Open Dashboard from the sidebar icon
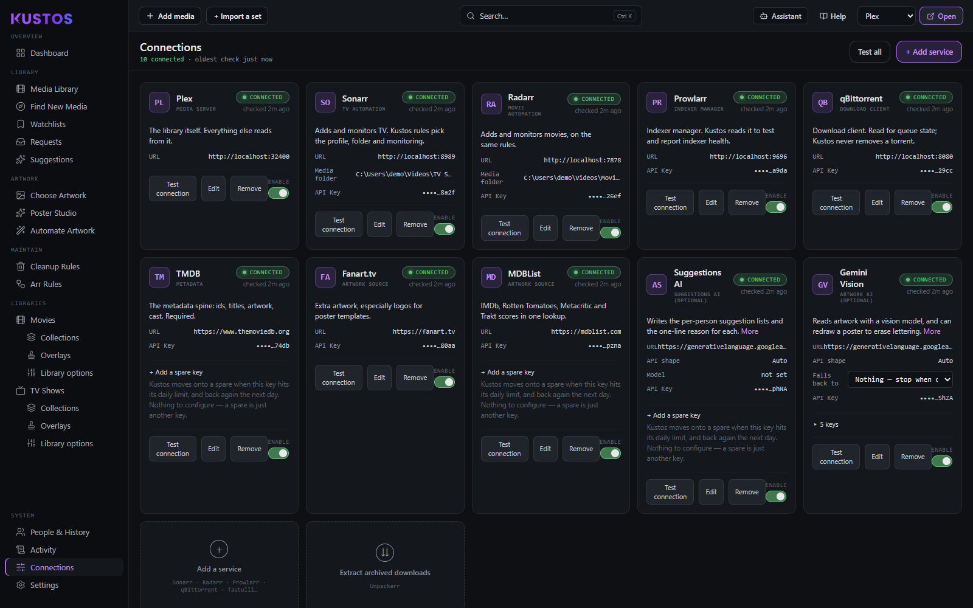 pos(21,53)
